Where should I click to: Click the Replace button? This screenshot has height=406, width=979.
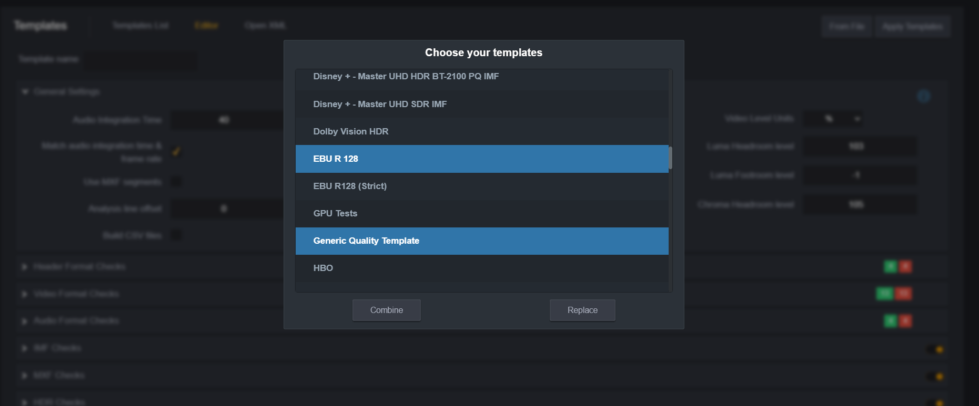[582, 310]
